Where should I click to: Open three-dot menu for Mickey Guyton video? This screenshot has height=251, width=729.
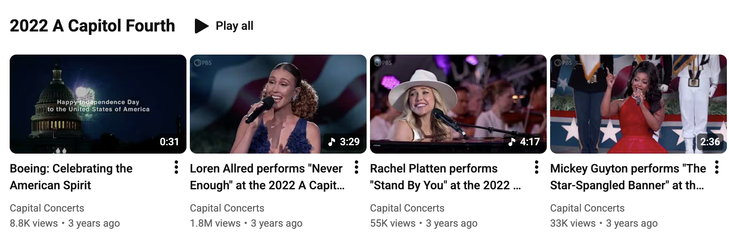tap(717, 167)
